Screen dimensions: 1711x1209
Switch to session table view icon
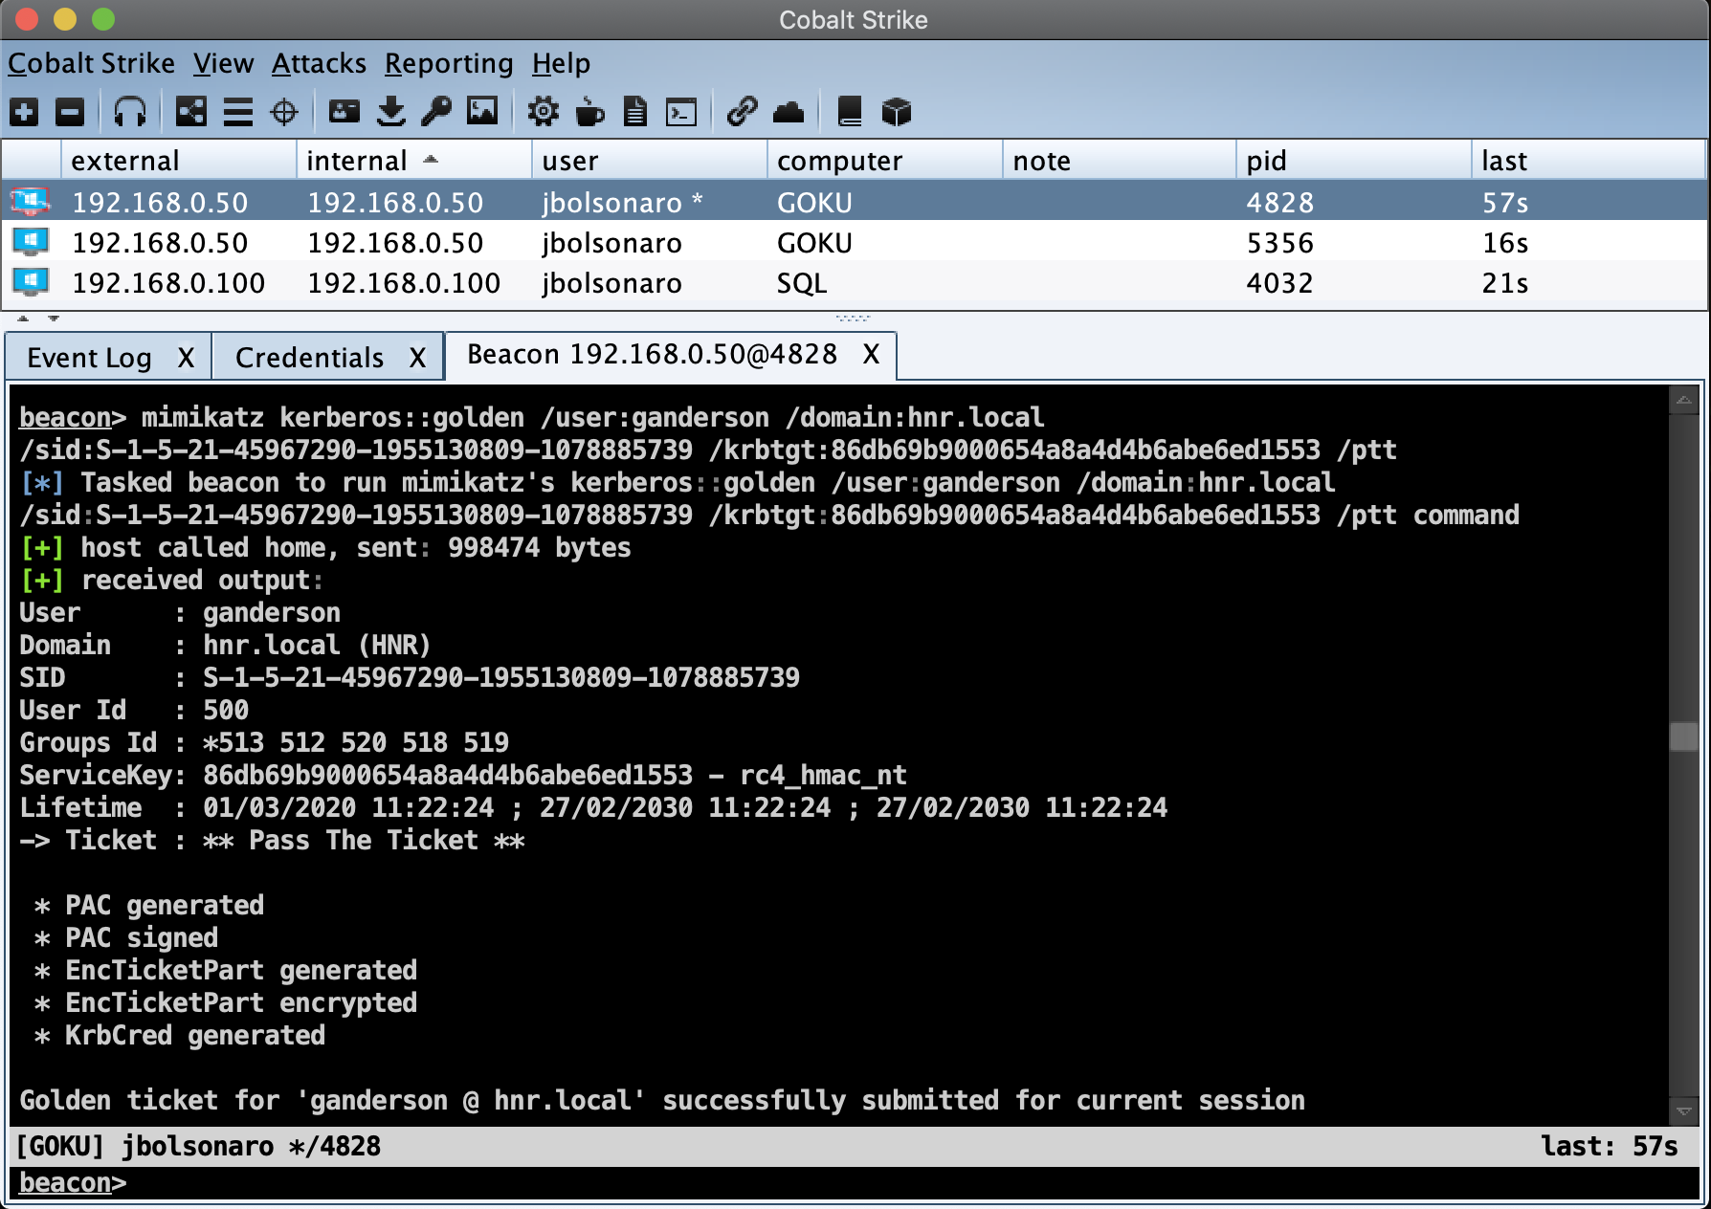238,112
